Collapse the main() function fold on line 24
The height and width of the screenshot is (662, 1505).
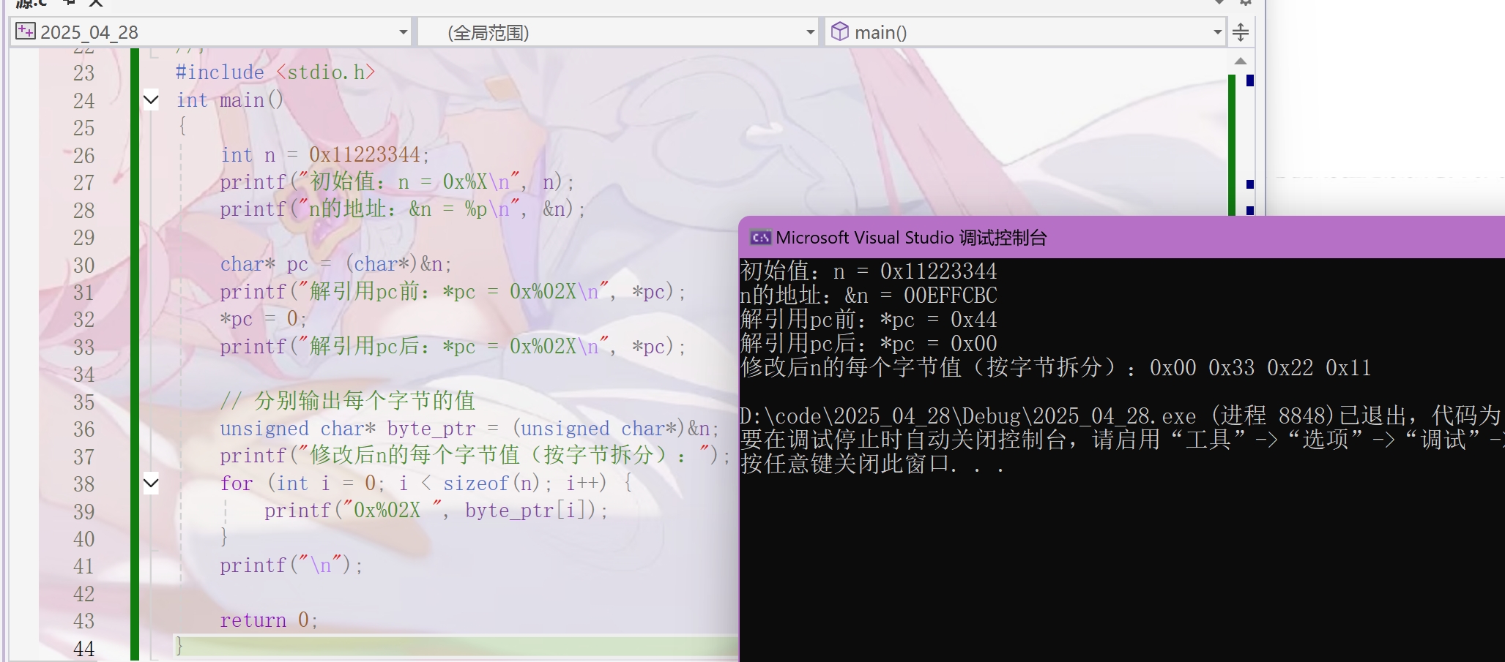pos(151,99)
